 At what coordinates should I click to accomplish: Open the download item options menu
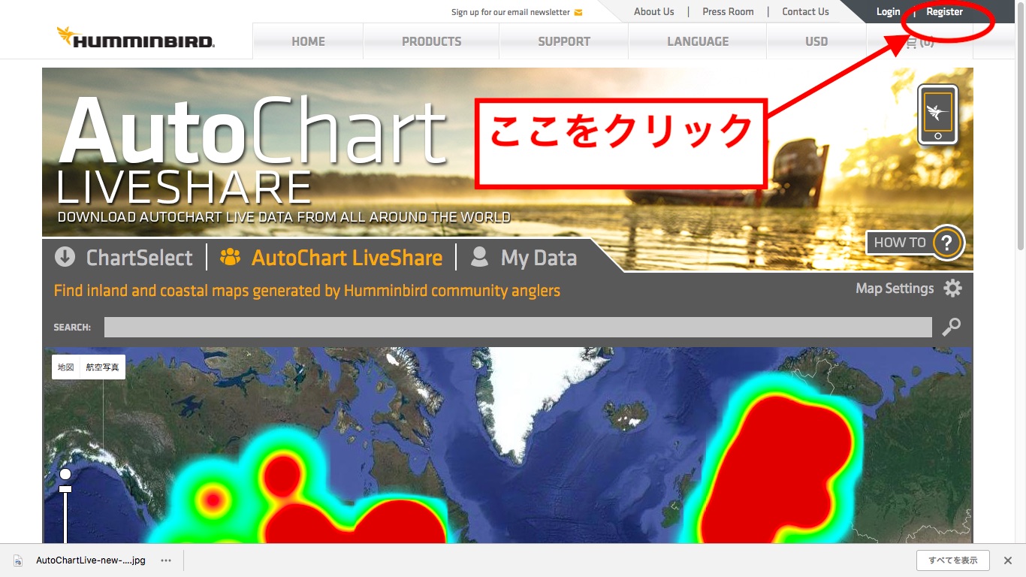tap(166, 560)
